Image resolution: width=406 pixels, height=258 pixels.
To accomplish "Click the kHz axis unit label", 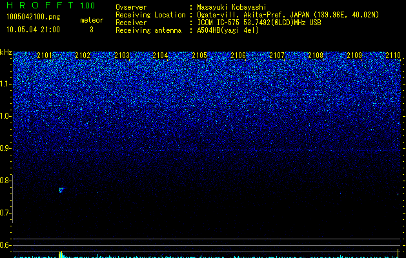I will click(6, 52).
